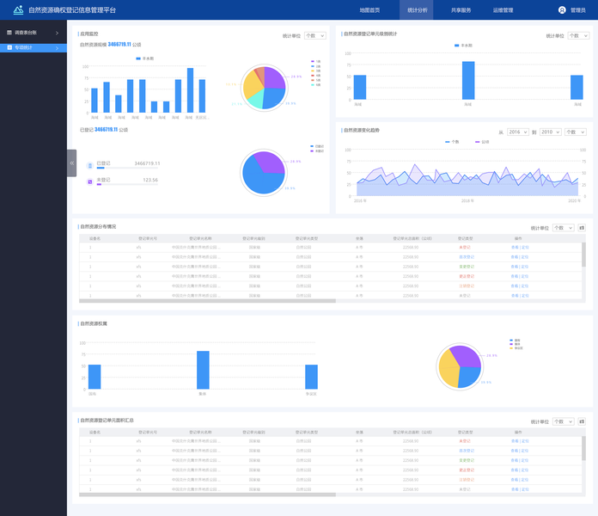Screen dimensions: 598x516
Task: Click the 已登记 blue progress bar
Action: pyautogui.click(x=101, y=168)
